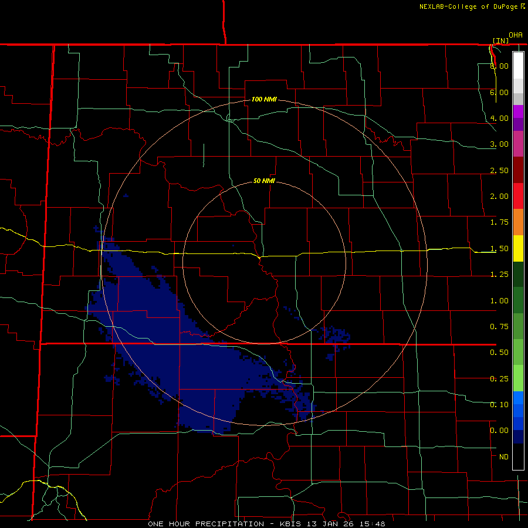Image resolution: width=528 pixels, height=528 pixels.
Task: Pick the yellow legend swatch
Action: pos(518,248)
